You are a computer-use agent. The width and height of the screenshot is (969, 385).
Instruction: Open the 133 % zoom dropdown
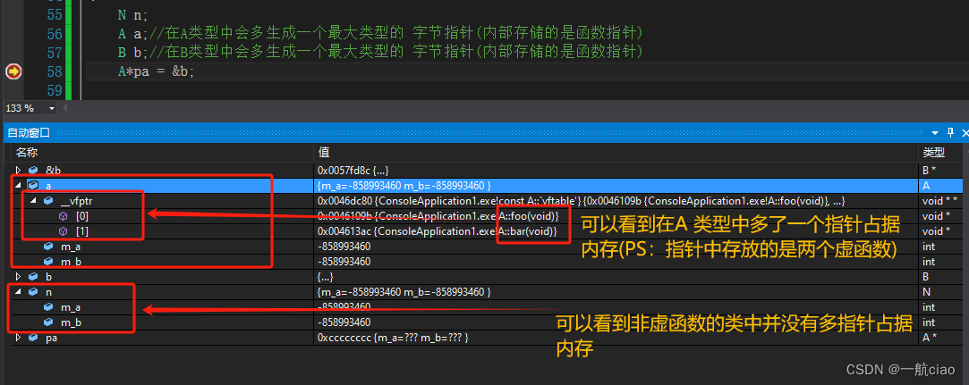click(52, 109)
